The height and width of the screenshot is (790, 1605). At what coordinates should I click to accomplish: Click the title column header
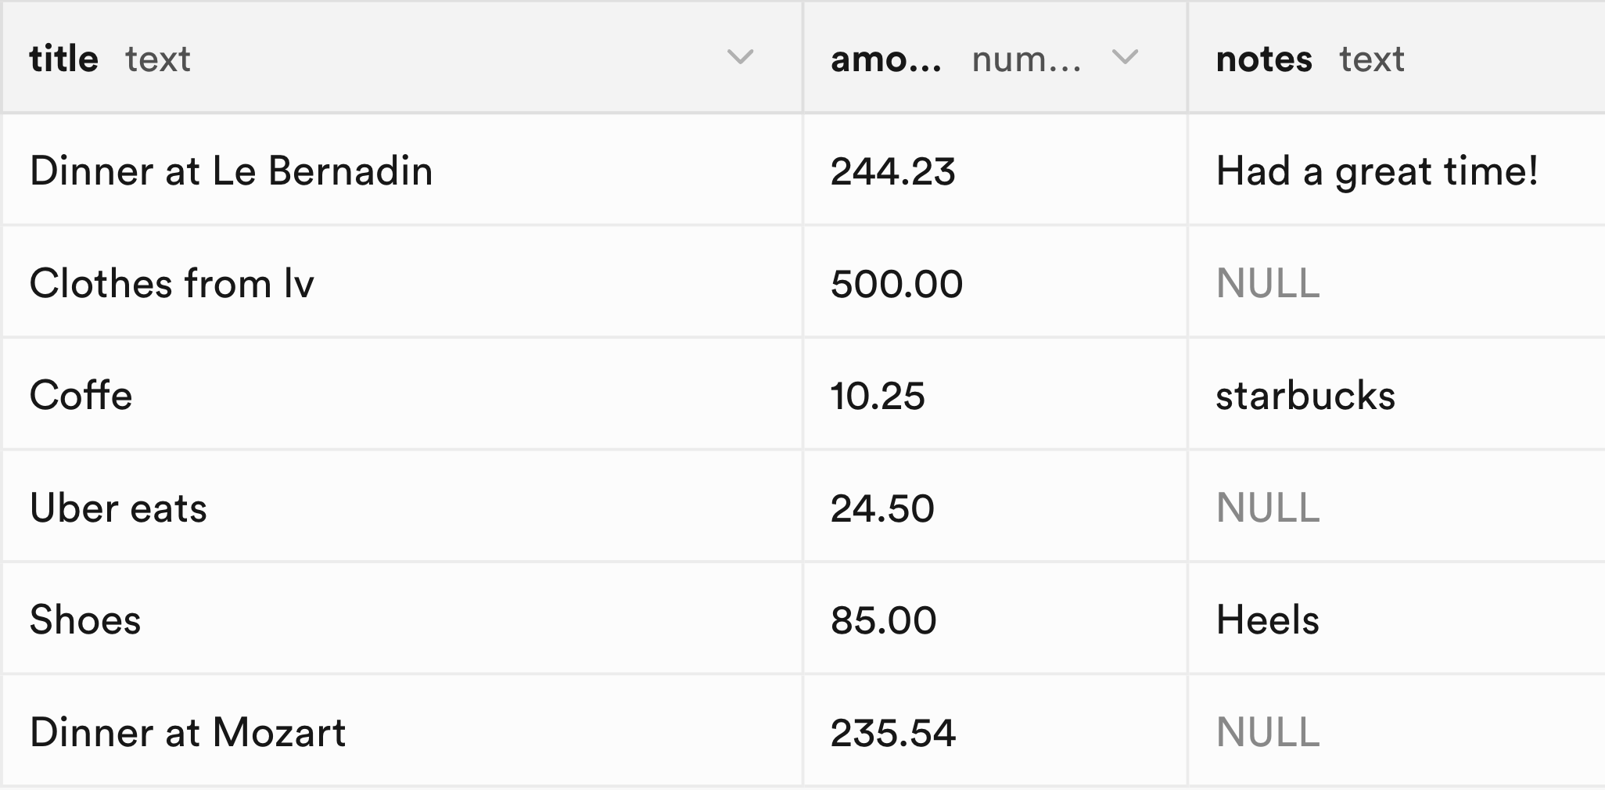tap(65, 57)
